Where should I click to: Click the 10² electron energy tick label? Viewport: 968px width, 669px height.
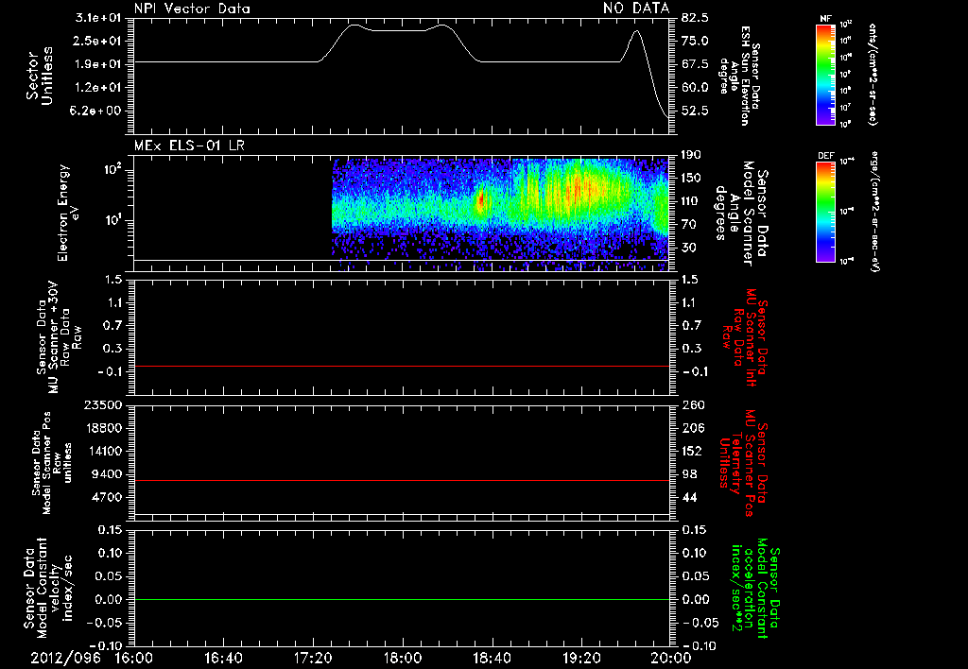pyautogui.click(x=112, y=169)
